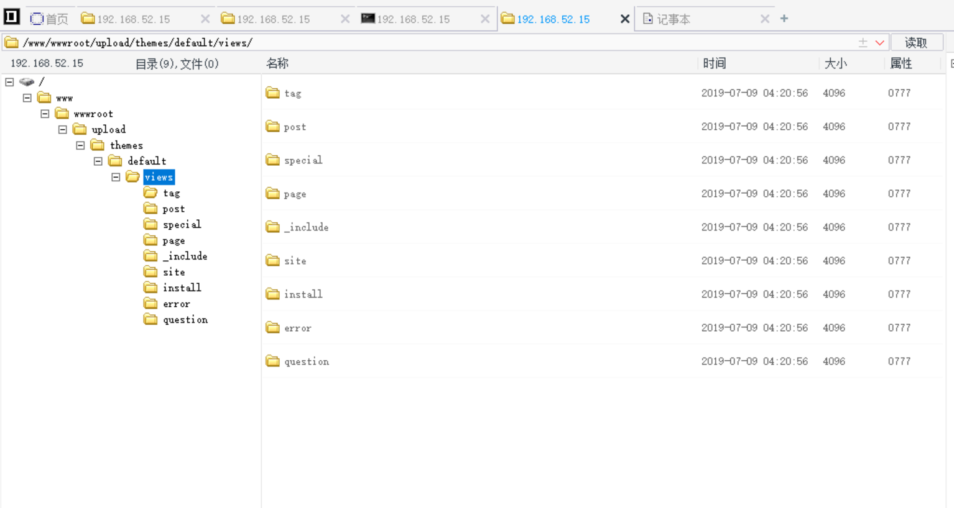The image size is (954, 508).
Task: Click question folder icon in file list
Action: [x=272, y=361]
